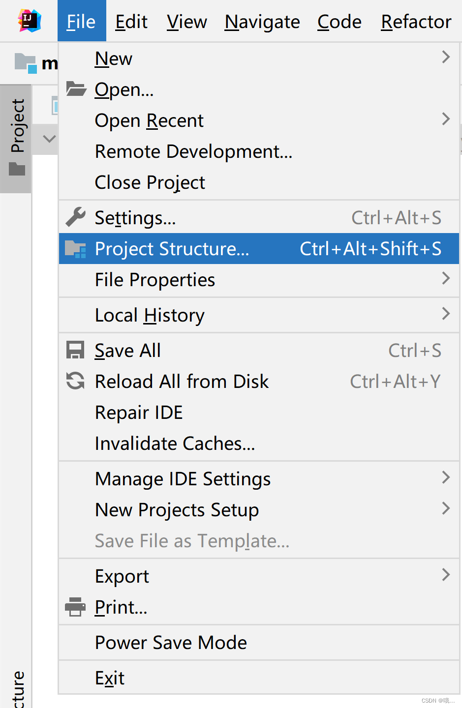Click the floppy disk Save All icon

75,350
